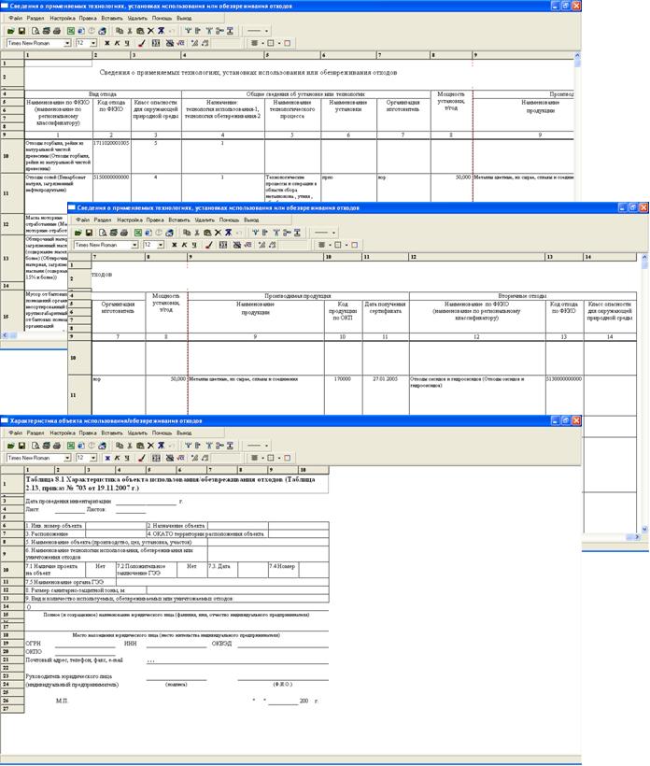Open the Файл menu in the top window
This screenshot has width=650, height=766.
click(x=14, y=18)
